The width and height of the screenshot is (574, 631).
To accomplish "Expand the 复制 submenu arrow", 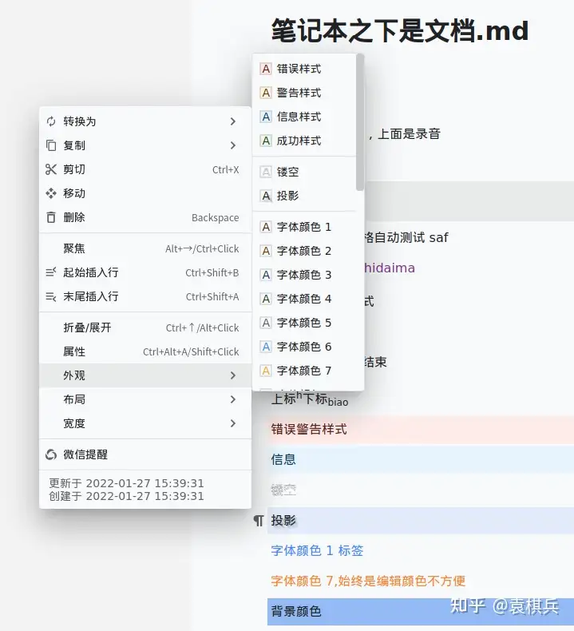I will (x=233, y=145).
